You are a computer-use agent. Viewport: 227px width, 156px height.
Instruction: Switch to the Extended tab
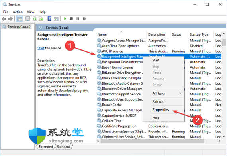click(x=46, y=147)
